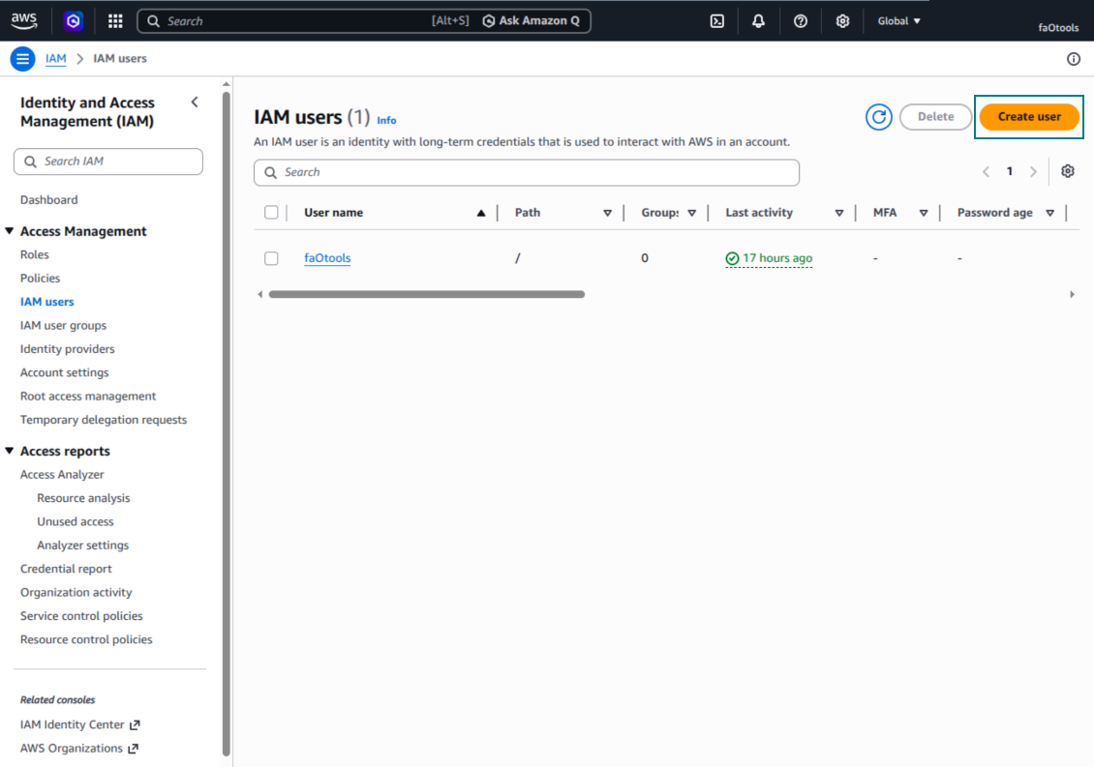
Task: Refresh the IAM users list
Action: pos(878,116)
